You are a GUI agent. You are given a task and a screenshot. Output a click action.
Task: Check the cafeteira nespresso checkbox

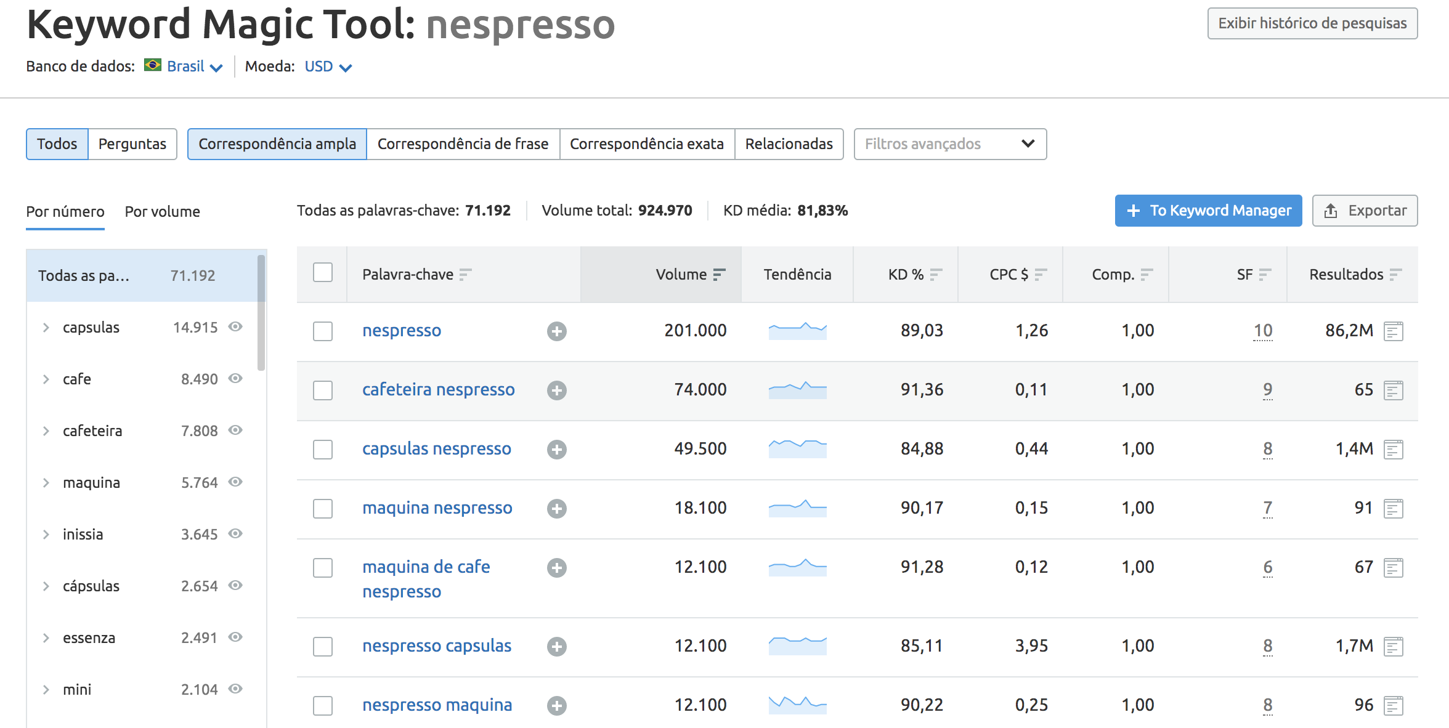click(x=323, y=390)
